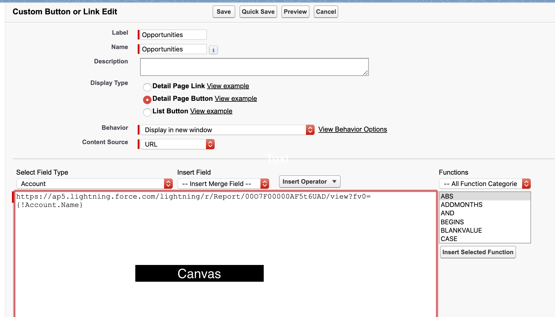This screenshot has height=317, width=555.
Task: Select CASE in the Functions list
Action: 449,239
